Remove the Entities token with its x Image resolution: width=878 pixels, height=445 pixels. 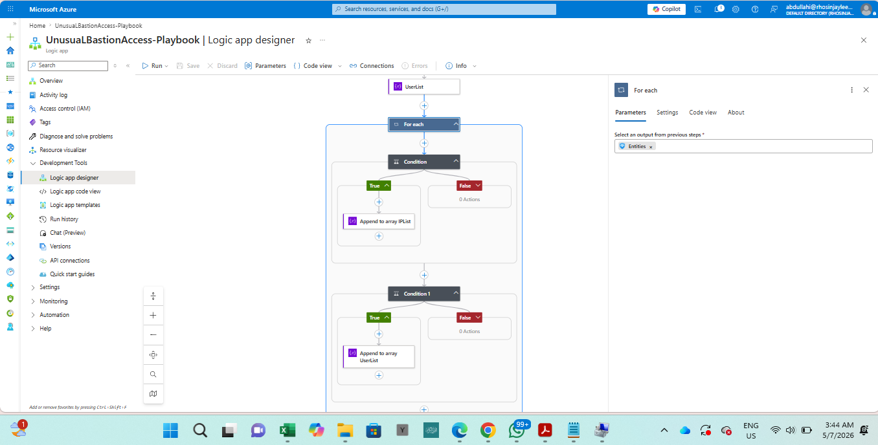651,147
